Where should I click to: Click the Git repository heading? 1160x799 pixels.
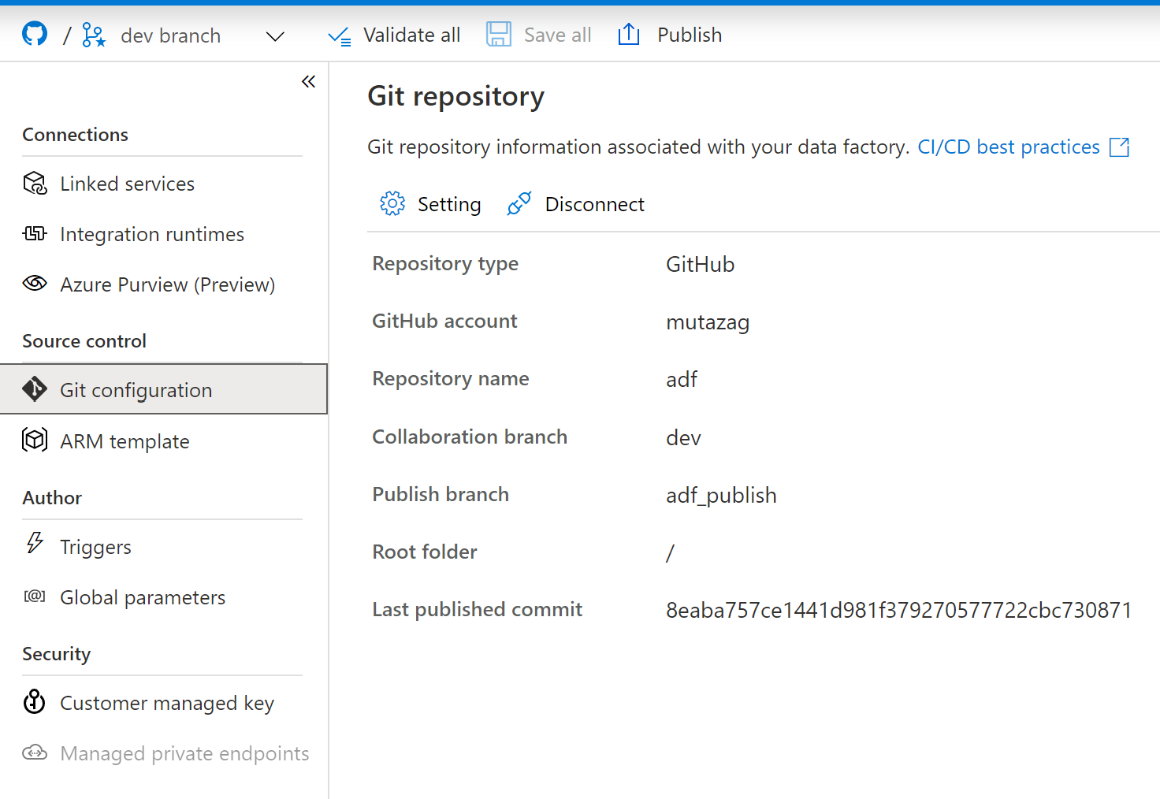coord(456,96)
